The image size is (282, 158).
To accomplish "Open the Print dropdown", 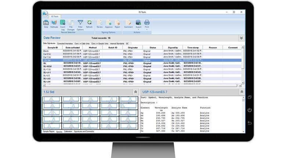I will (x=147, y=25).
